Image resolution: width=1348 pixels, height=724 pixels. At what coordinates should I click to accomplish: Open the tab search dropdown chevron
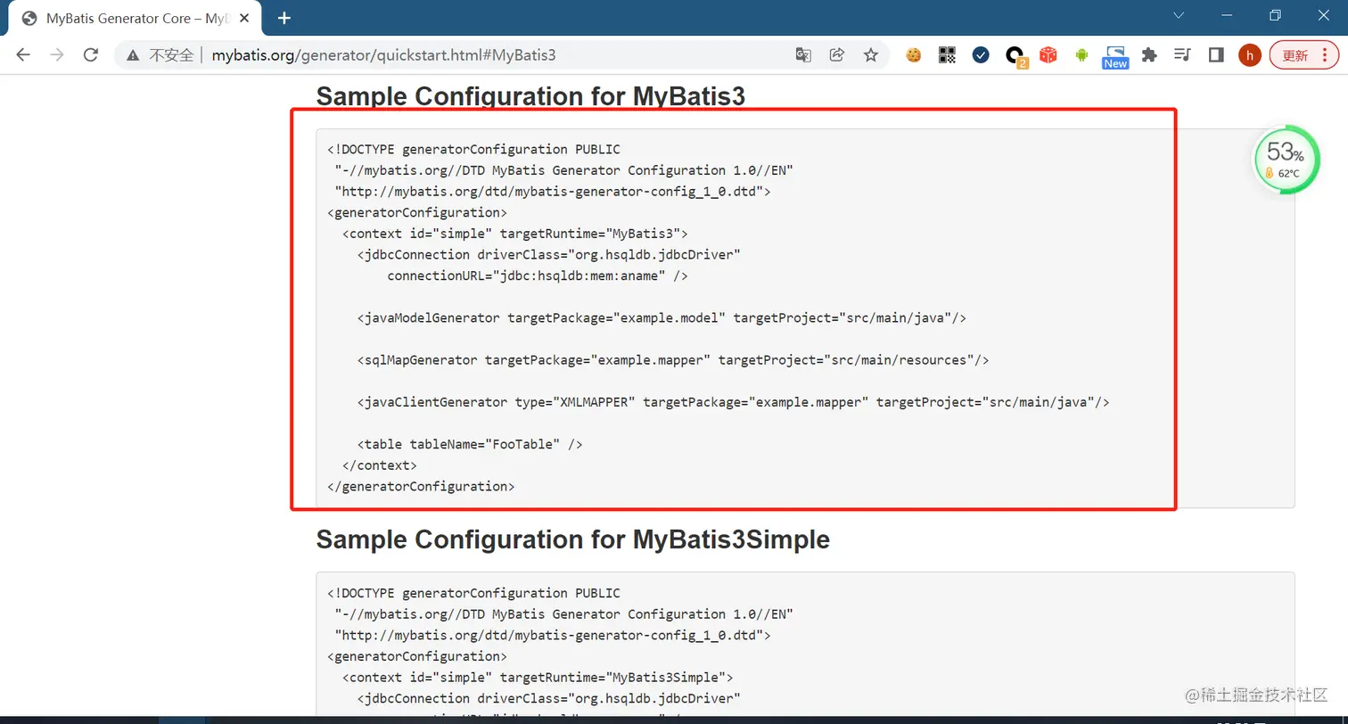[1179, 16]
